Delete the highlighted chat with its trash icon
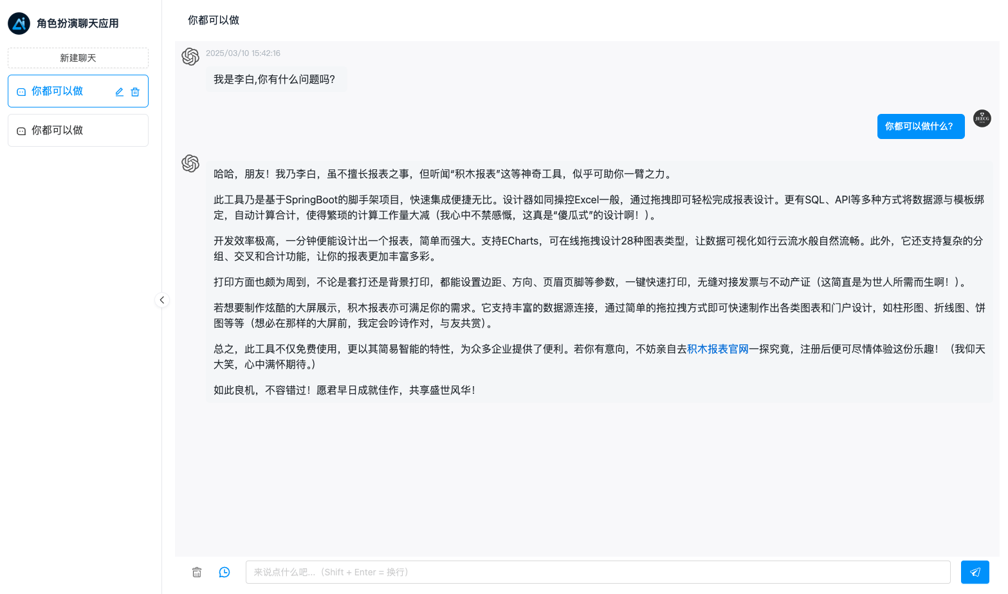 point(135,92)
